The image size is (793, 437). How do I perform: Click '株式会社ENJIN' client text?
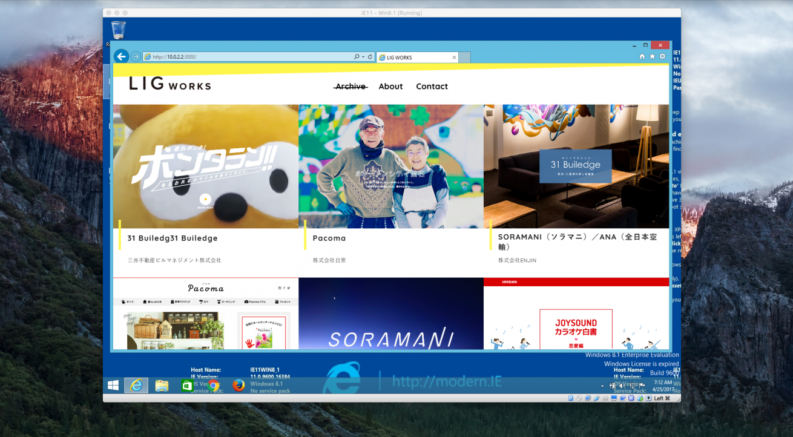point(517,260)
